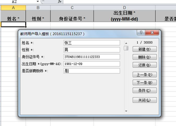Viewport: 176px width, 126px height.
Task: Click the 还原 button
Action: (145, 65)
